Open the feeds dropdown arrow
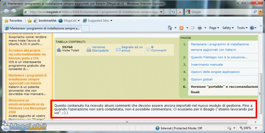Viewport: 265px width, 133px height. (187, 28)
